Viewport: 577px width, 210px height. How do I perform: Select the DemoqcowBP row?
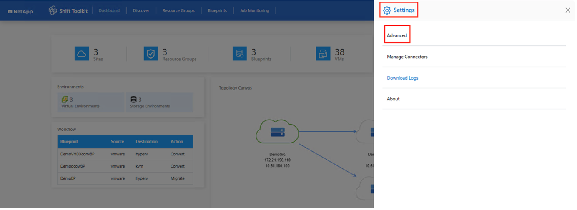point(125,167)
